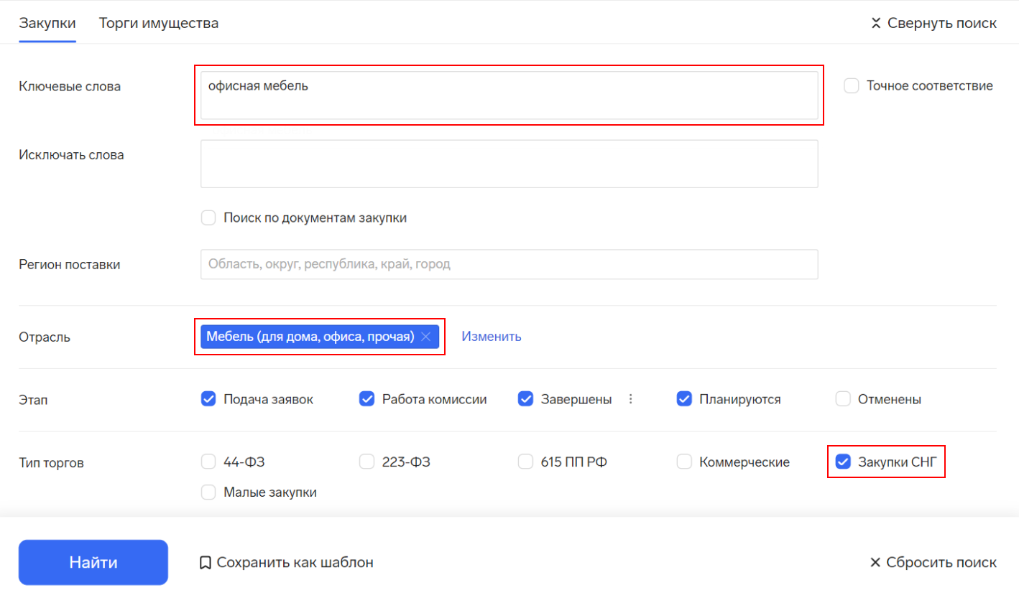Enable Поиск по документам закупки

208,218
